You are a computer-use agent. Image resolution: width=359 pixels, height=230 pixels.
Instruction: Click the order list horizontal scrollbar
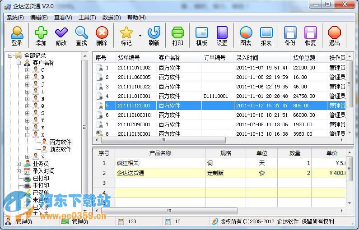coord(163,140)
